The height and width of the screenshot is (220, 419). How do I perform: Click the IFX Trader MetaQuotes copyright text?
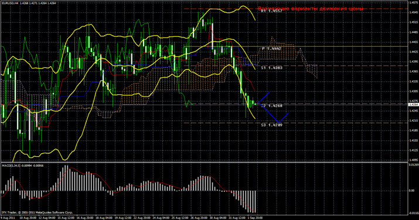tap(37, 212)
